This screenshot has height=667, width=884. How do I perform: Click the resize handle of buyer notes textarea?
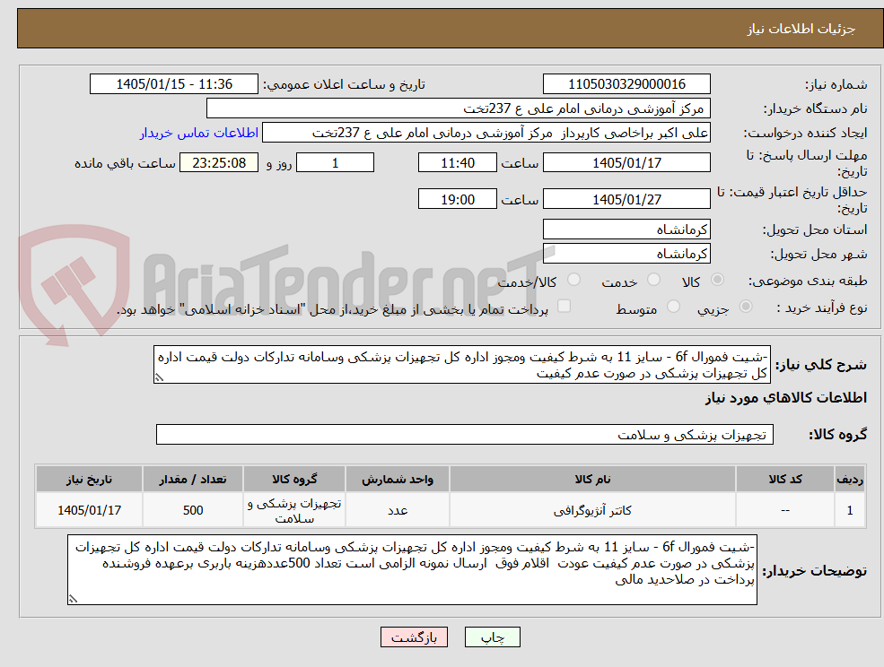(73, 599)
